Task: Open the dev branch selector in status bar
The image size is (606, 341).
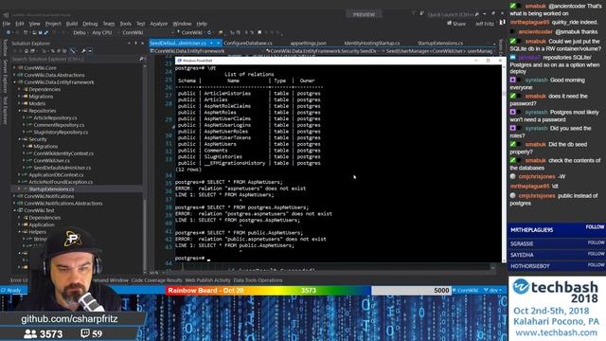Action: click(x=492, y=290)
